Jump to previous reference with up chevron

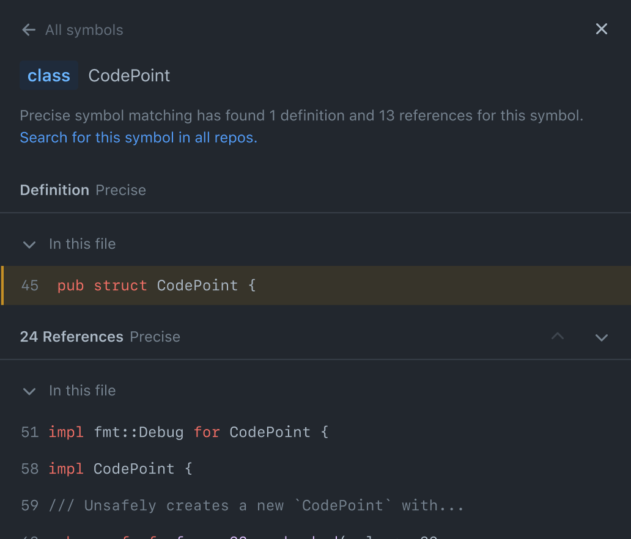pyautogui.click(x=558, y=337)
